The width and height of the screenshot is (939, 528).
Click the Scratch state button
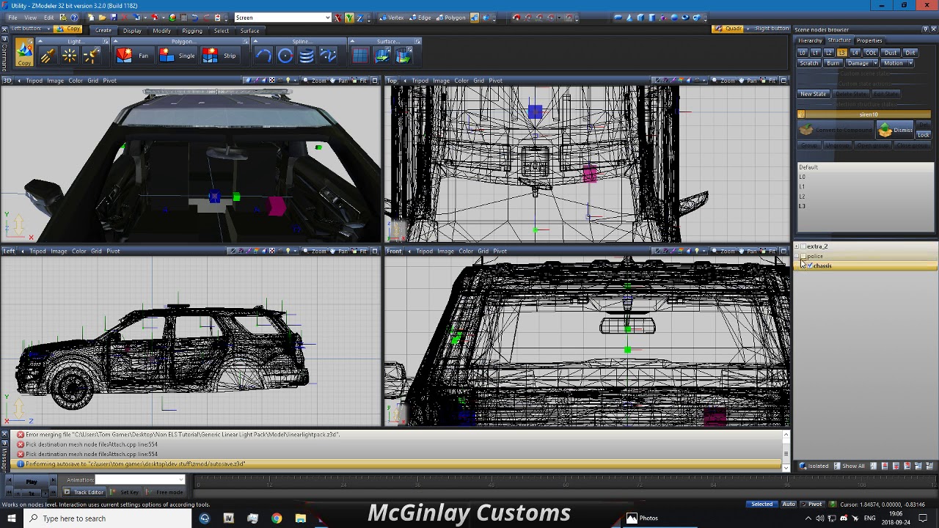pyautogui.click(x=808, y=63)
